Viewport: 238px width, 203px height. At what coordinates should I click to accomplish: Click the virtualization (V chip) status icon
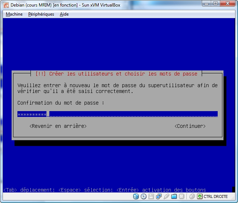[181, 196]
